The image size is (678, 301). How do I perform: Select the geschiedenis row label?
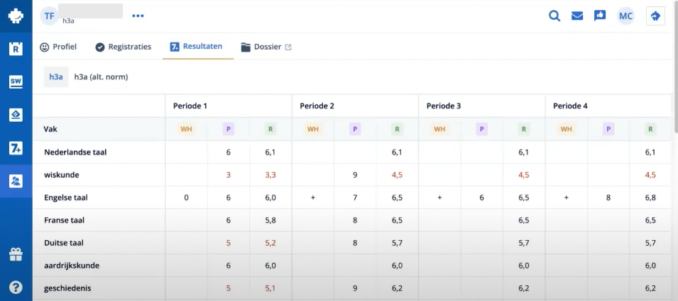click(67, 288)
